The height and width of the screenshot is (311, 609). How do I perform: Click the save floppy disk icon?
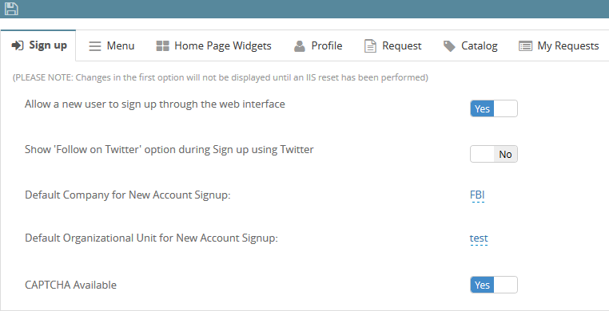tap(11, 9)
